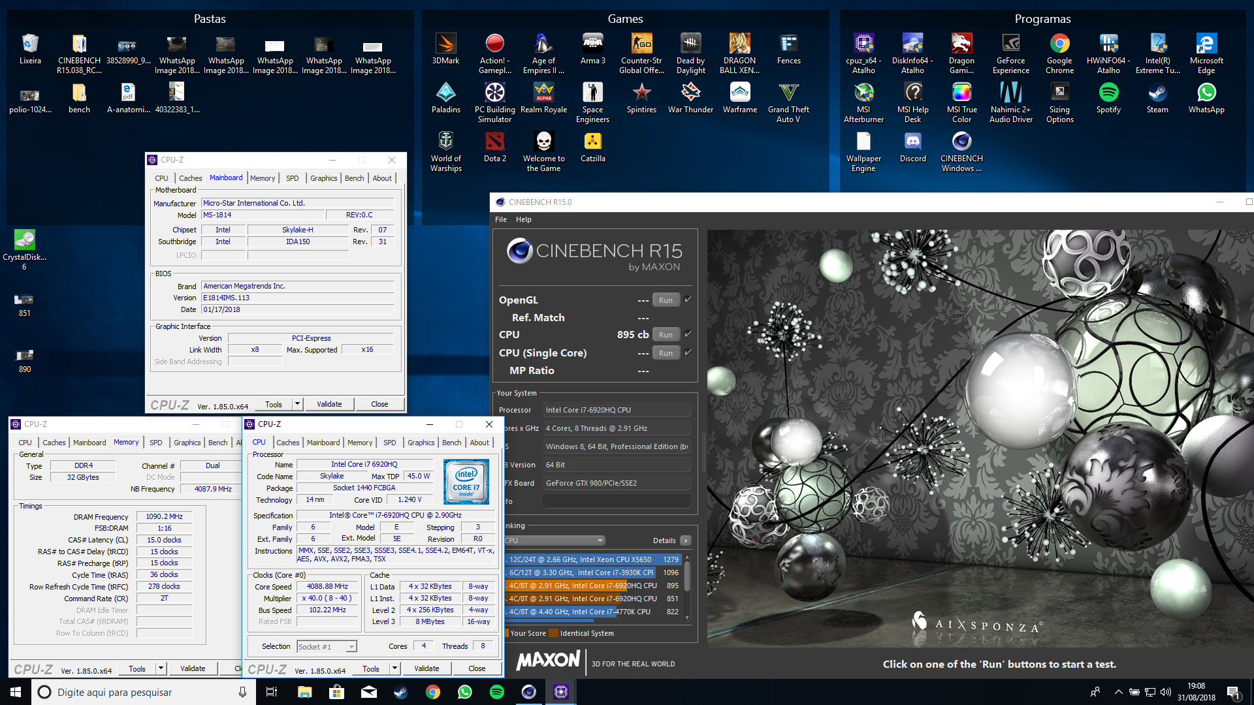This screenshot has height=705, width=1254.
Task: Open MSI Afterburner shortcut
Action: point(863,102)
